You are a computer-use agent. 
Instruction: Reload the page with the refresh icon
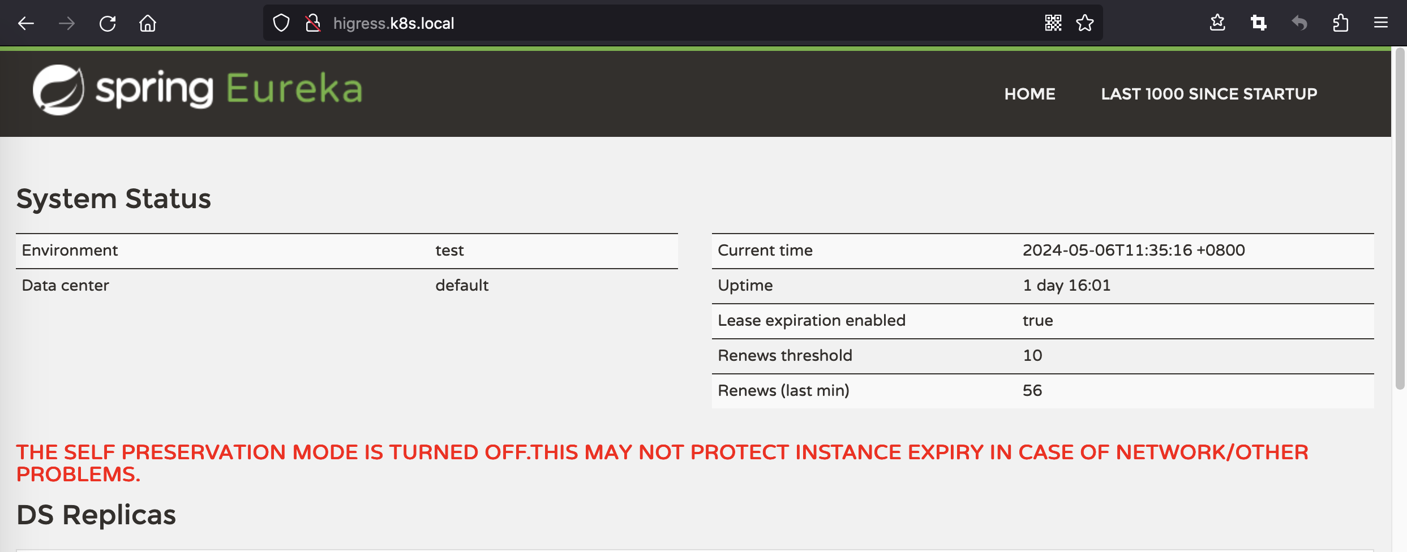tap(108, 23)
